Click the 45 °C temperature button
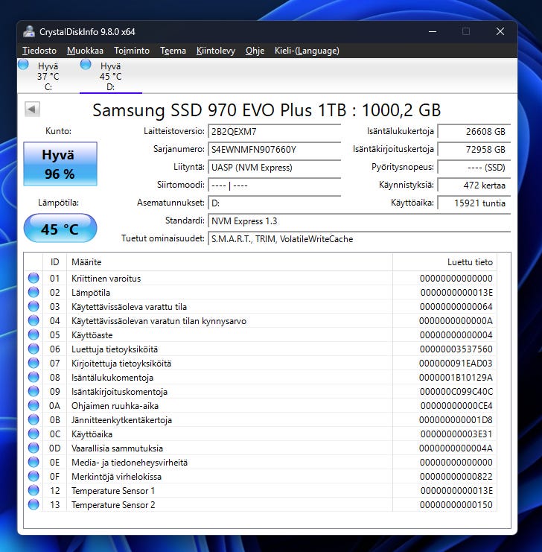Image resolution: width=542 pixels, height=552 pixels. tap(60, 229)
